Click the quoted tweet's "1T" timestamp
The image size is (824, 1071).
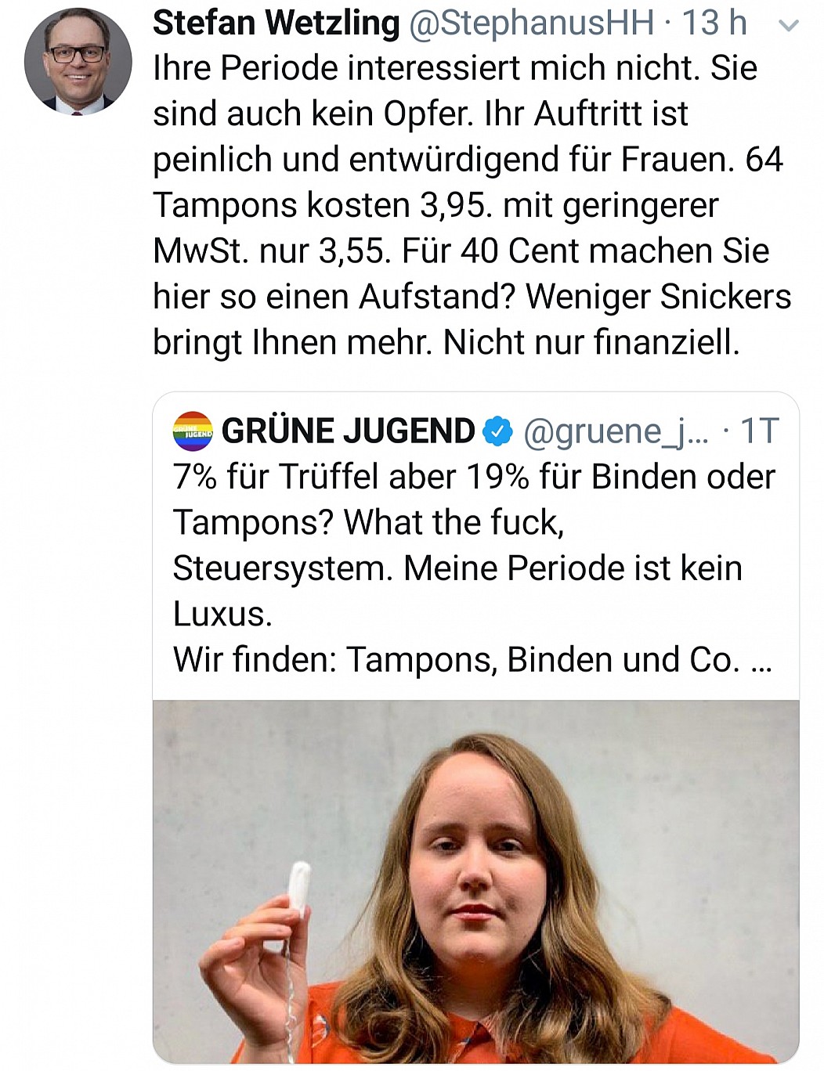[x=759, y=431]
